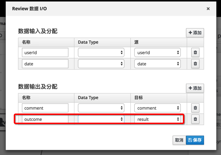Open Data Type dropdown for userId
The image size is (221, 155).
101,53
